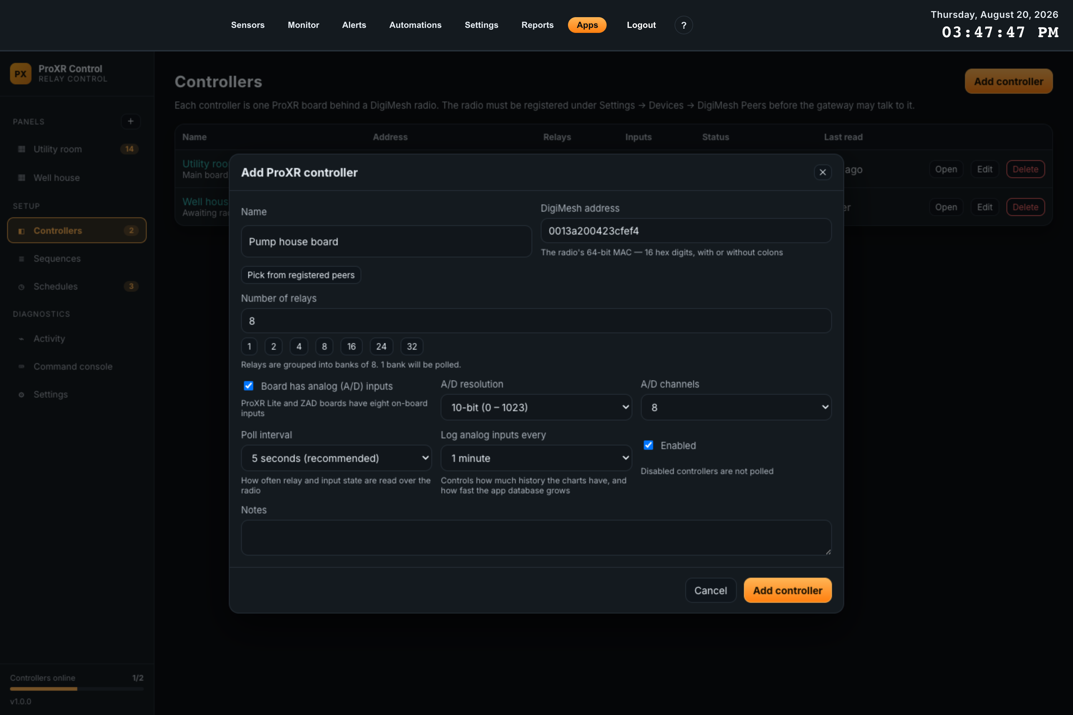Go to Command console in sidebar
The image size is (1073, 715).
click(x=77, y=367)
